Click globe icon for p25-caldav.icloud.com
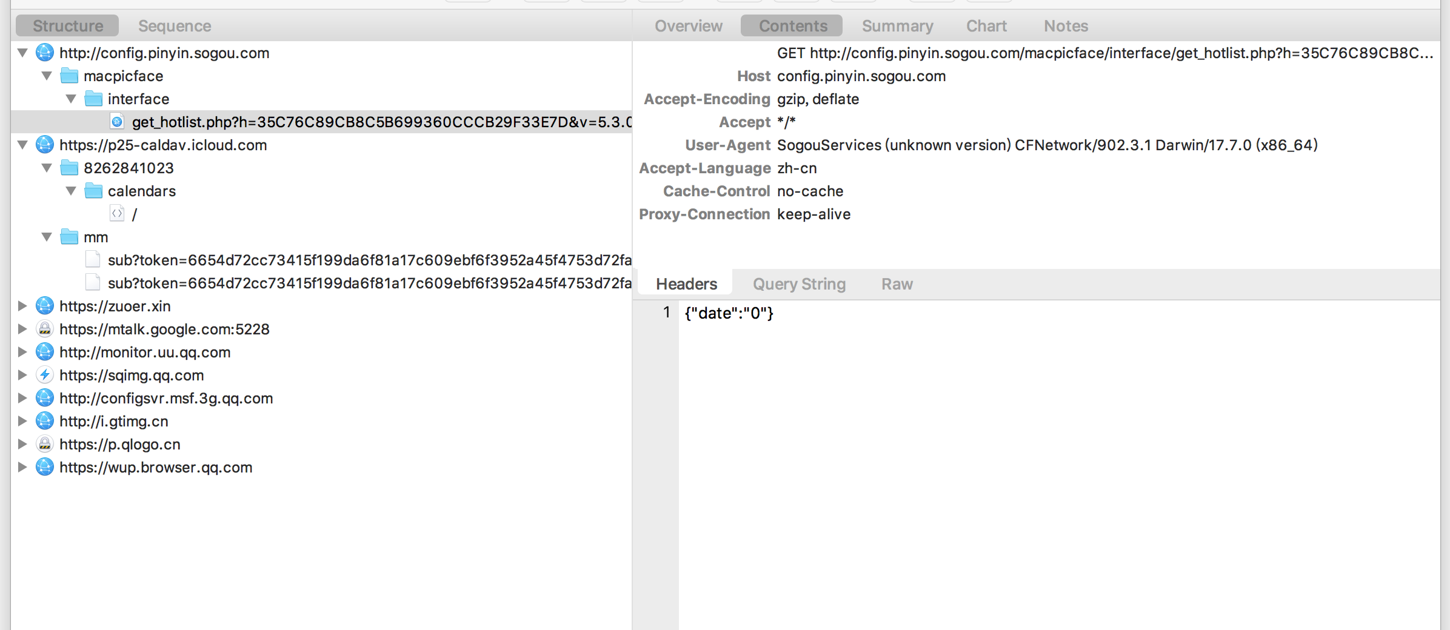Viewport: 1450px width, 630px height. coord(45,145)
